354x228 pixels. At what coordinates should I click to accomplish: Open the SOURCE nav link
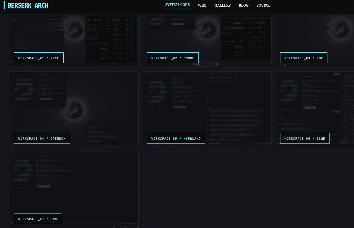click(x=263, y=5)
